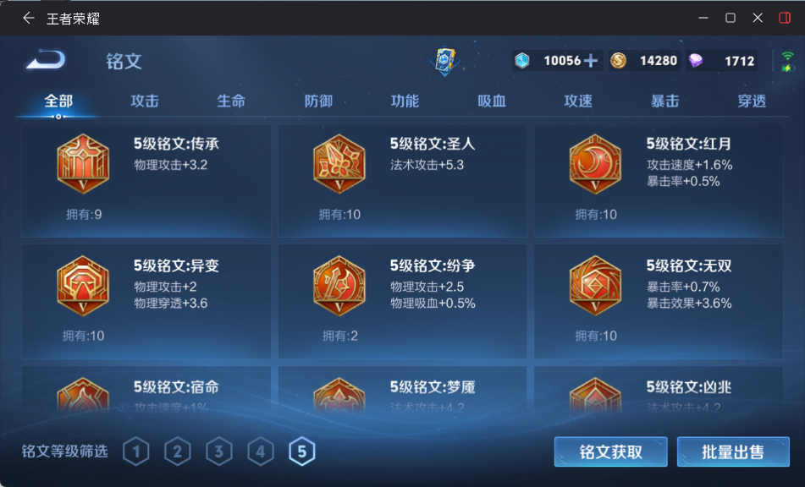Click the window title bar back arrow

point(28,19)
